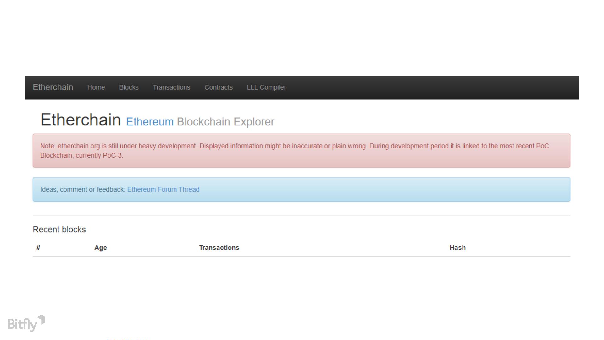
Task: Open the Transactions nav item
Action: coord(171,87)
